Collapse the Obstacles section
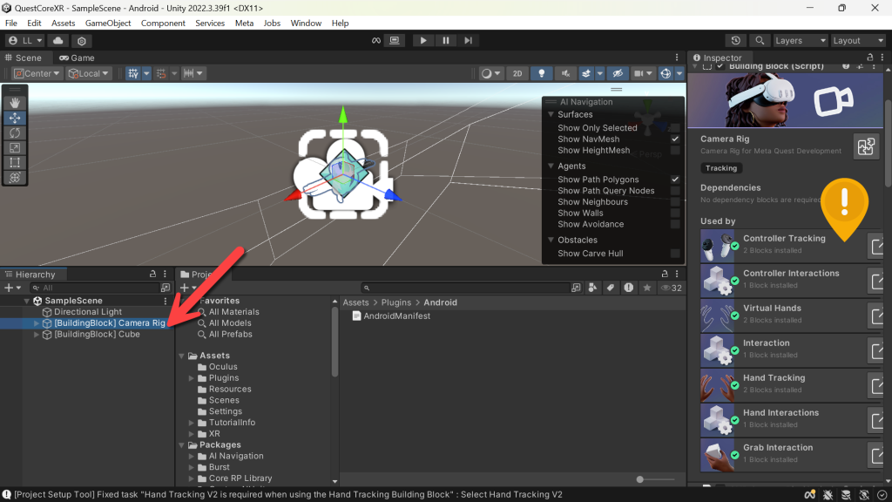The width and height of the screenshot is (892, 502). (x=551, y=241)
